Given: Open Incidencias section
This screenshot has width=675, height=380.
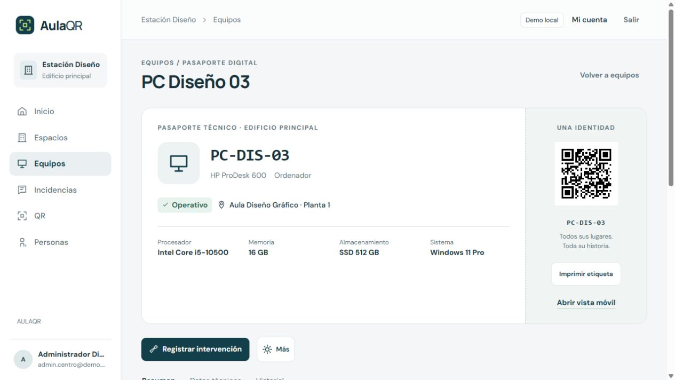Looking at the screenshot, I should [60, 190].
